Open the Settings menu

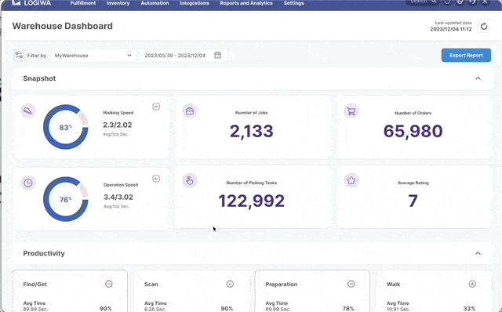[x=294, y=3]
